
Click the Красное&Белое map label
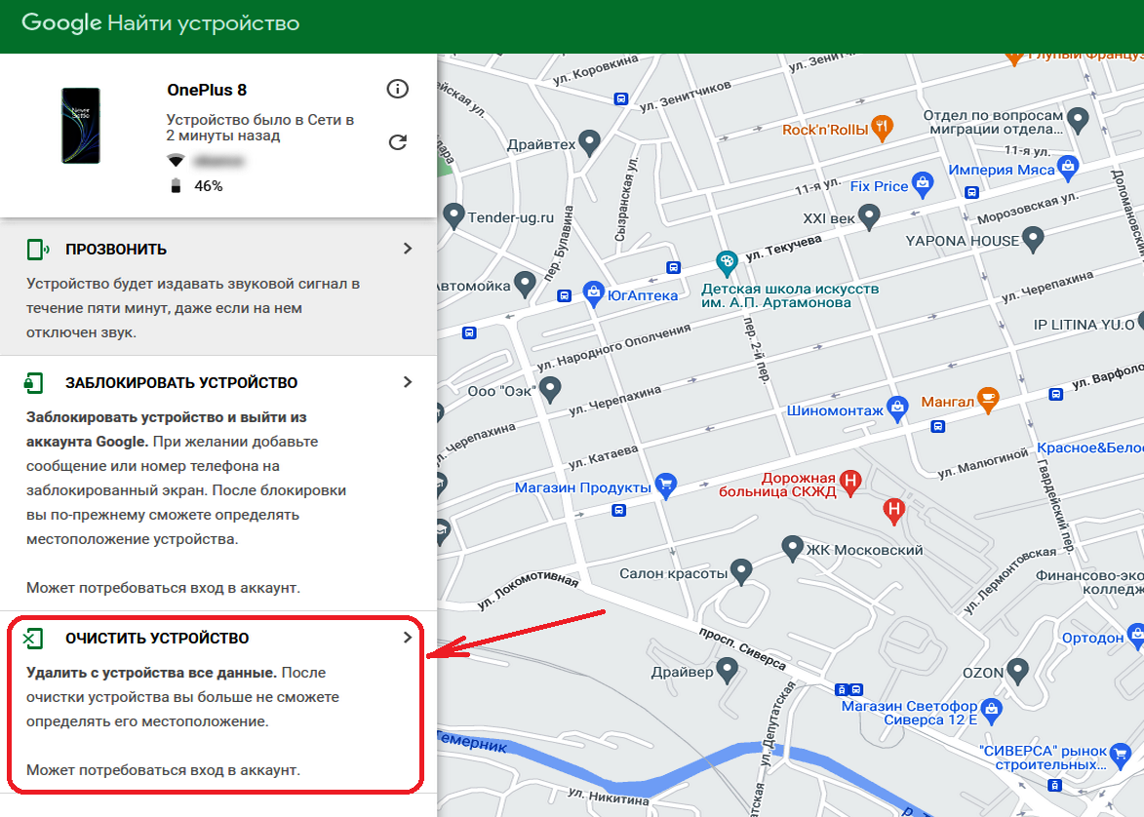click(1090, 447)
